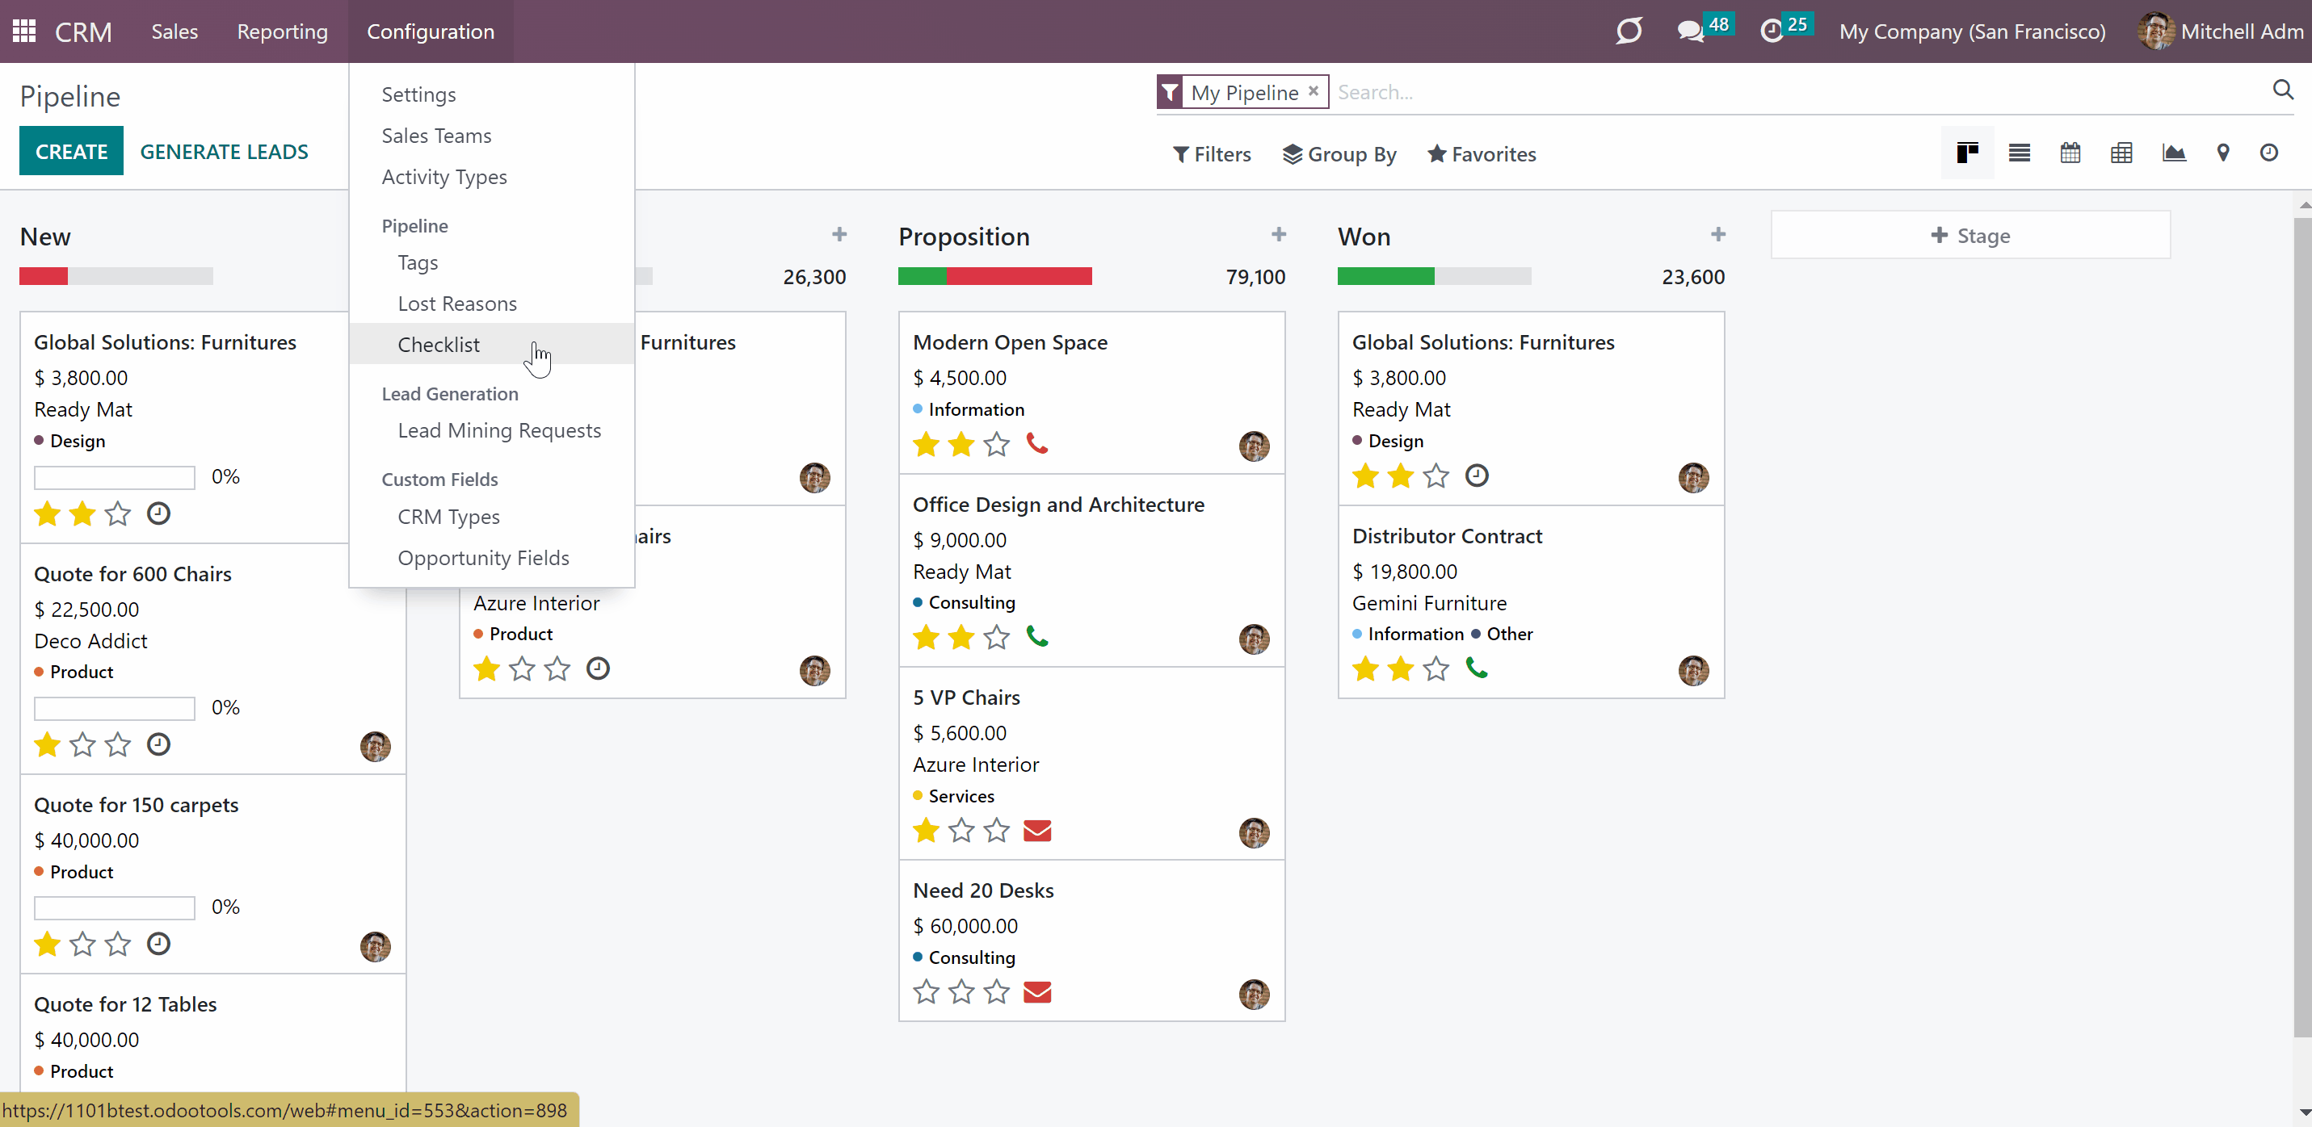The width and height of the screenshot is (2312, 1127).
Task: Click the CREATE button
Action: click(71, 152)
